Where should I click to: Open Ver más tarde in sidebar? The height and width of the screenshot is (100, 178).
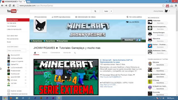click(x=11, y=23)
